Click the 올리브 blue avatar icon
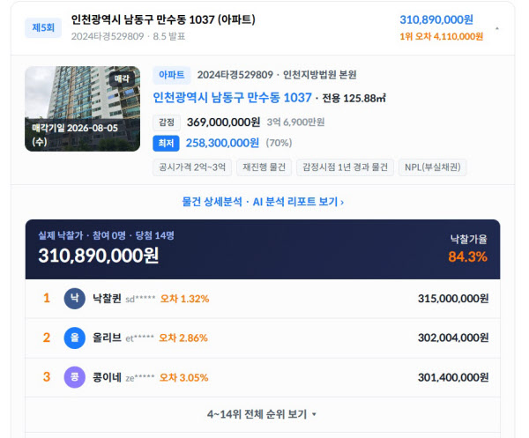 click(75, 338)
